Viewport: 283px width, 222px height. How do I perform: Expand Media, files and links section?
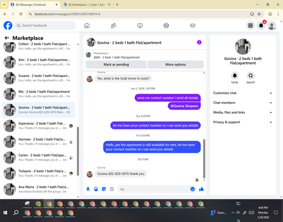[x=243, y=112]
